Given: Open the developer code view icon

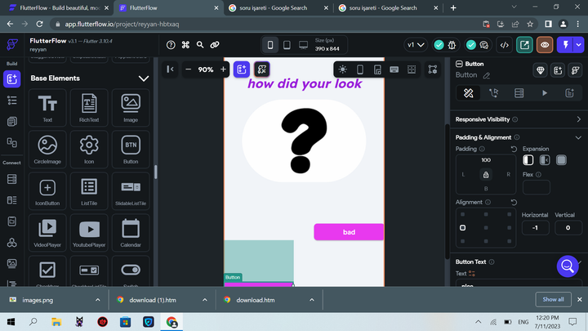Looking at the screenshot, I should [505, 45].
